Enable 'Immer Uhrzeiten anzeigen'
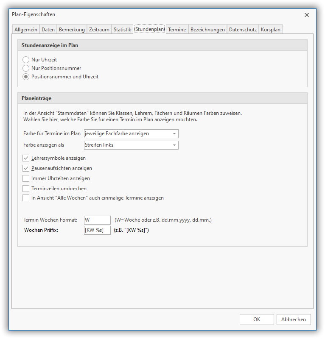 26,178
